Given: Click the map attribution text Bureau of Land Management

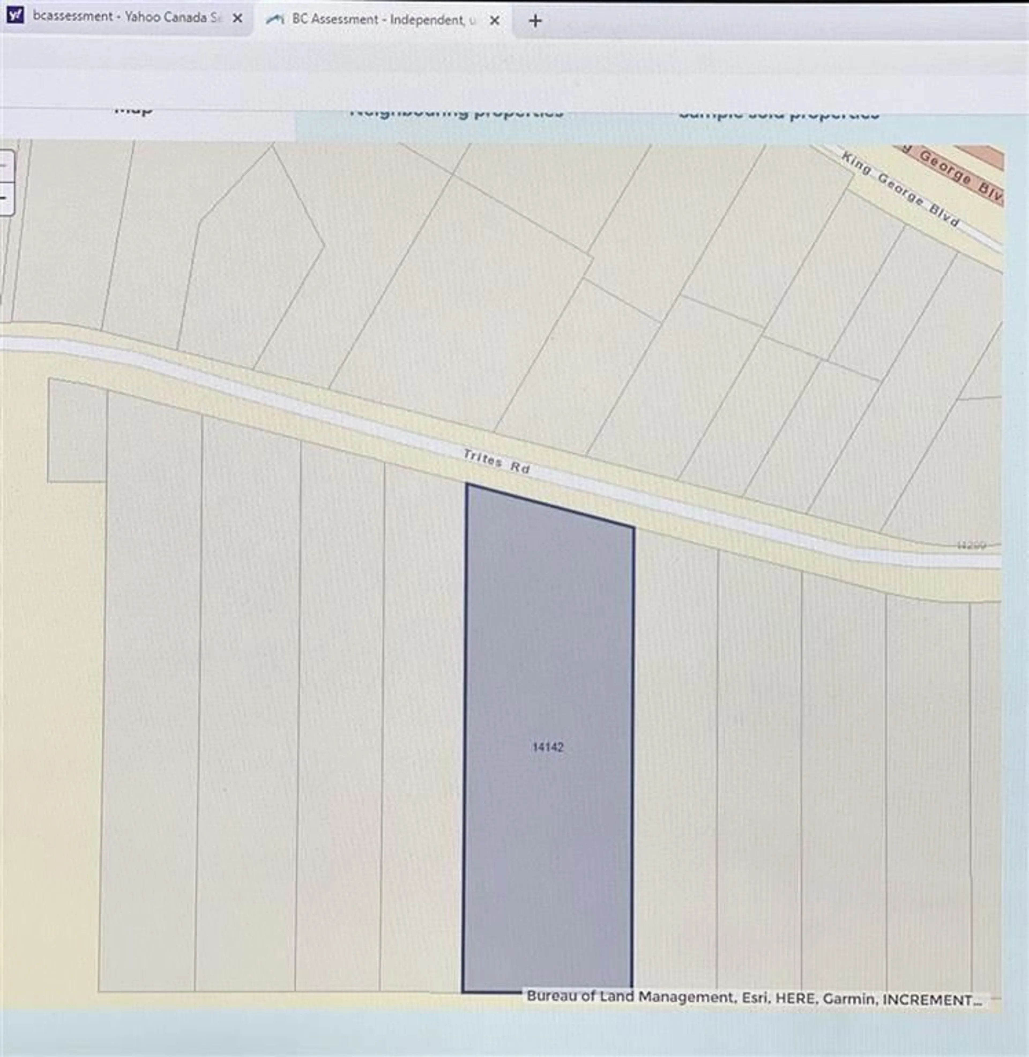Looking at the screenshot, I should pos(754,998).
